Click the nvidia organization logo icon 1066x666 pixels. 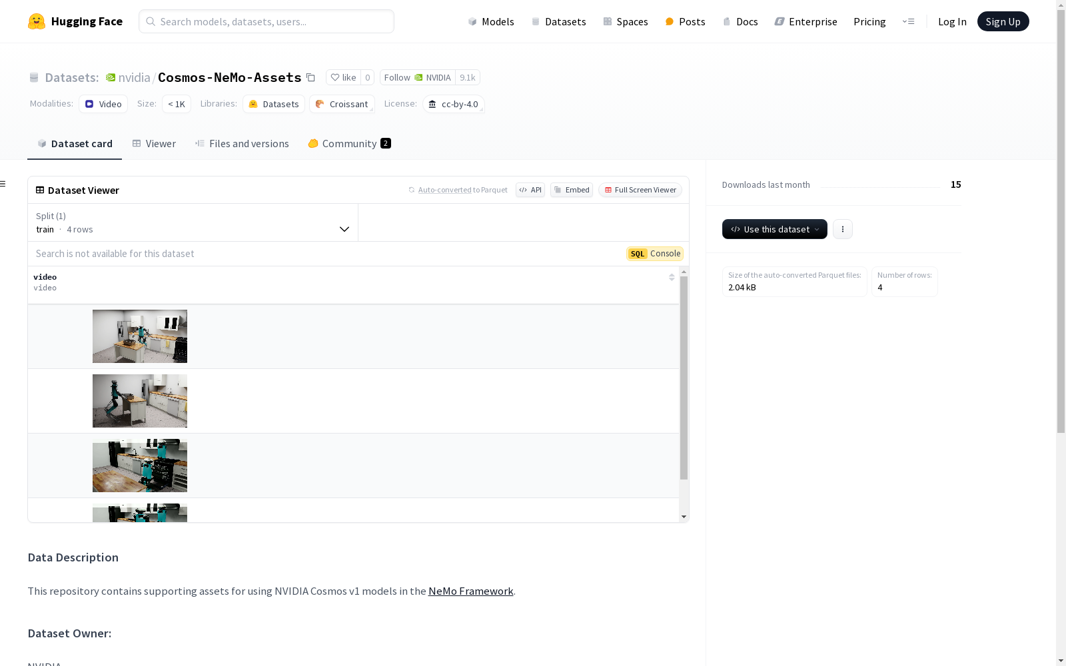click(x=111, y=77)
